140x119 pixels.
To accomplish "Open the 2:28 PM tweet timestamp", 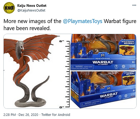I will pos(10,115).
